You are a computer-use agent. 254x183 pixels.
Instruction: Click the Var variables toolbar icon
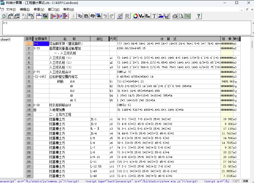[141, 16]
